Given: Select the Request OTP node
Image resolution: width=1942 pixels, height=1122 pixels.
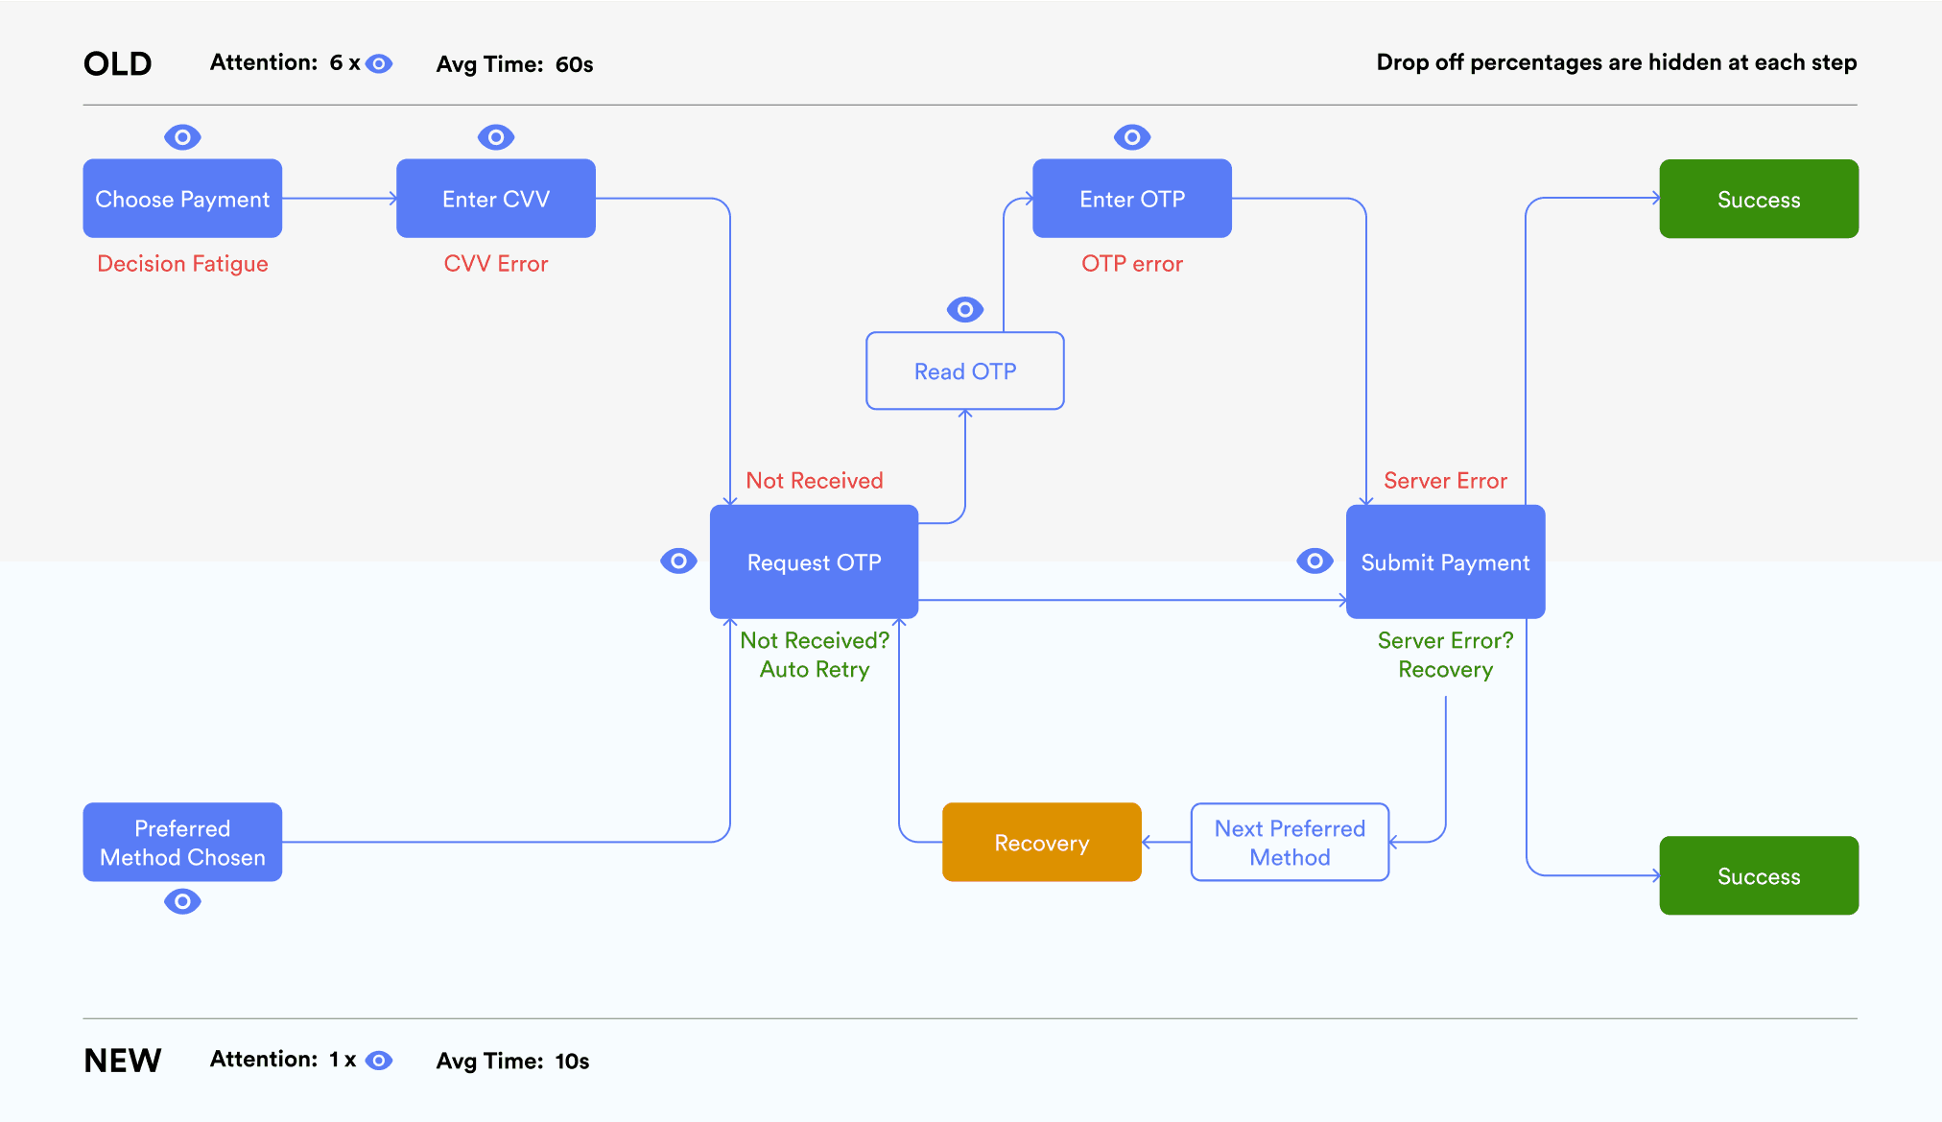Looking at the screenshot, I should pyautogui.click(x=814, y=561).
